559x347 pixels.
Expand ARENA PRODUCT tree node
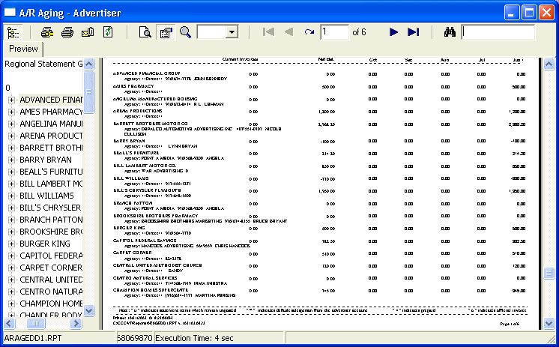click(11, 136)
